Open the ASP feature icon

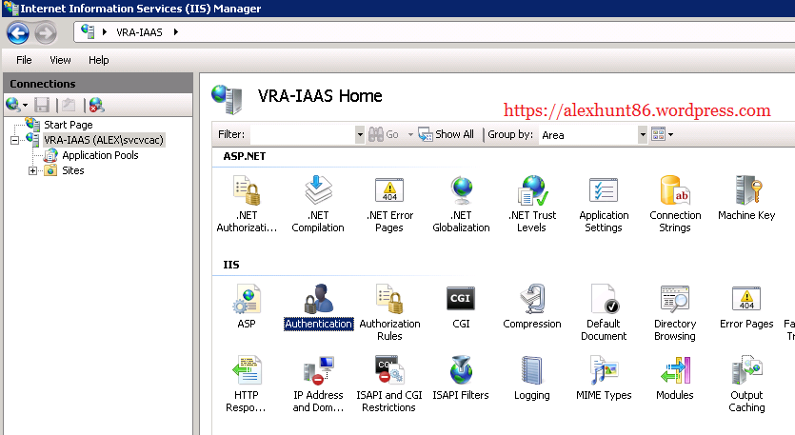247,306
